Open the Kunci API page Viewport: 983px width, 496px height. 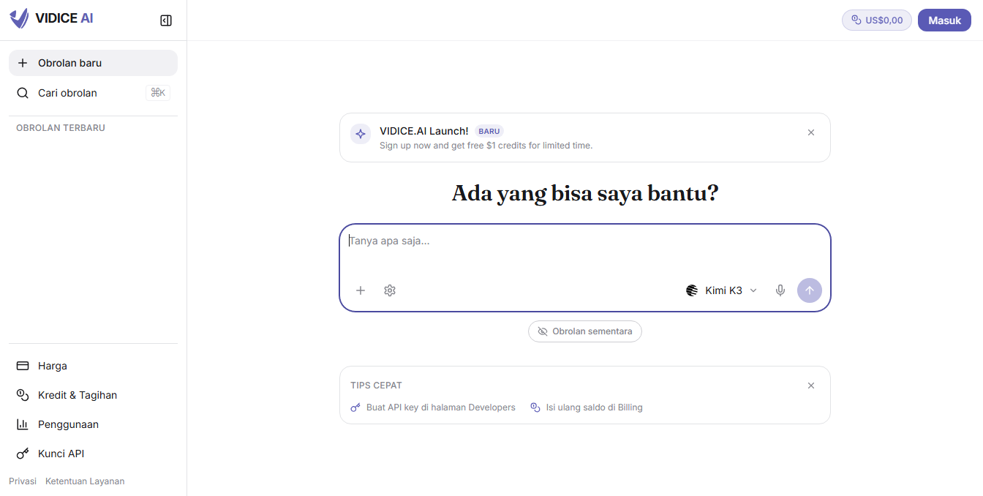[93, 454]
